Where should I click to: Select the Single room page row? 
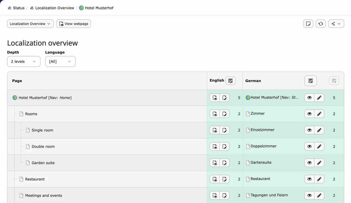107,130
